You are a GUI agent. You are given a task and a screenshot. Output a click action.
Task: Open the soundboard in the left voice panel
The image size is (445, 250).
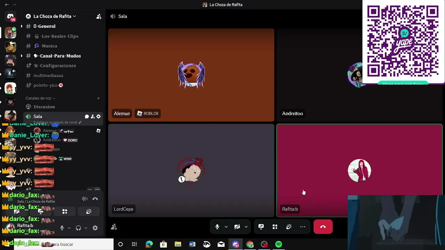click(89, 211)
